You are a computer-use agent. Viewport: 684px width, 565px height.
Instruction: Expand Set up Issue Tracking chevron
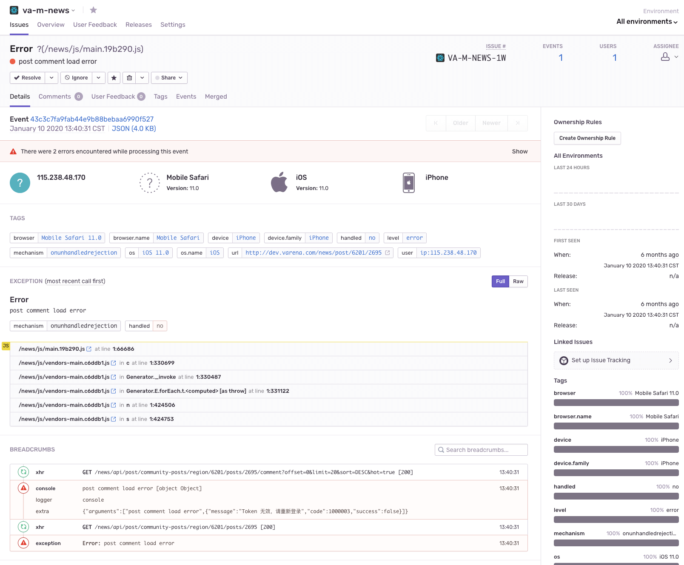click(x=670, y=361)
